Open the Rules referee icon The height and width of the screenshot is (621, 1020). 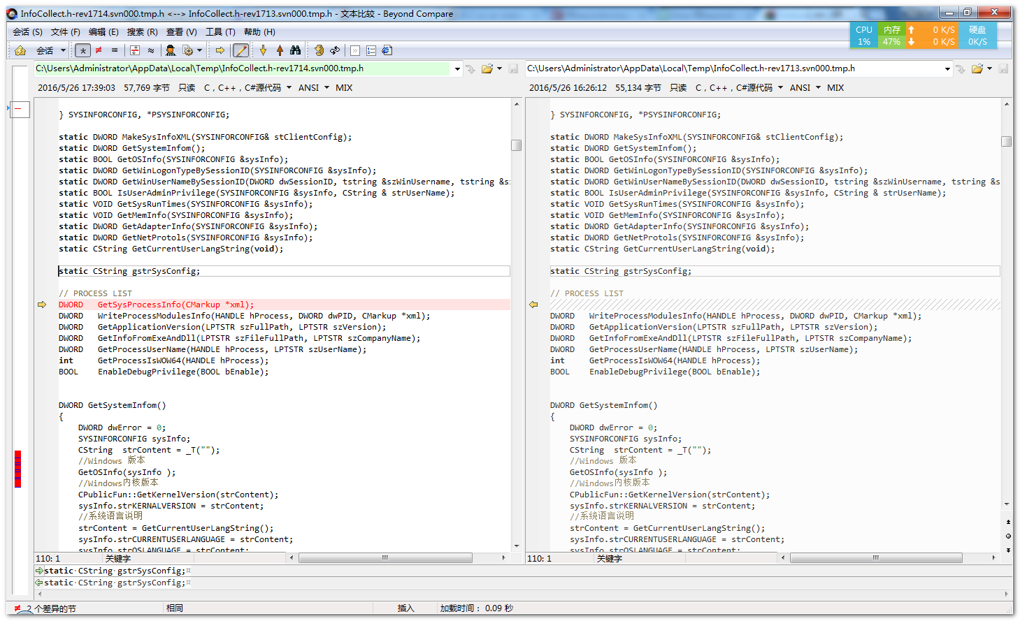coord(170,50)
